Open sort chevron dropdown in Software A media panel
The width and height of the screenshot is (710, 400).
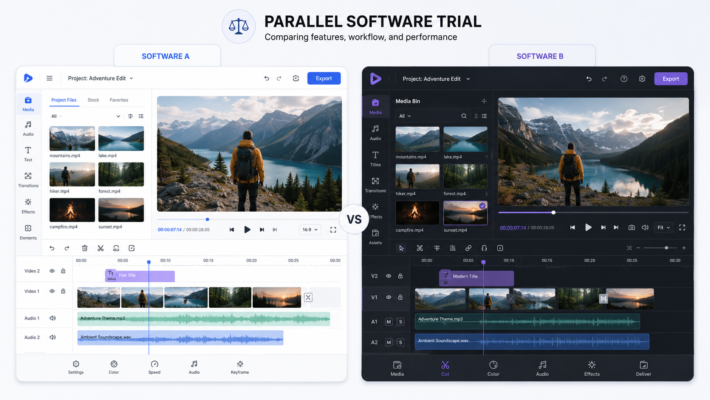tap(118, 116)
